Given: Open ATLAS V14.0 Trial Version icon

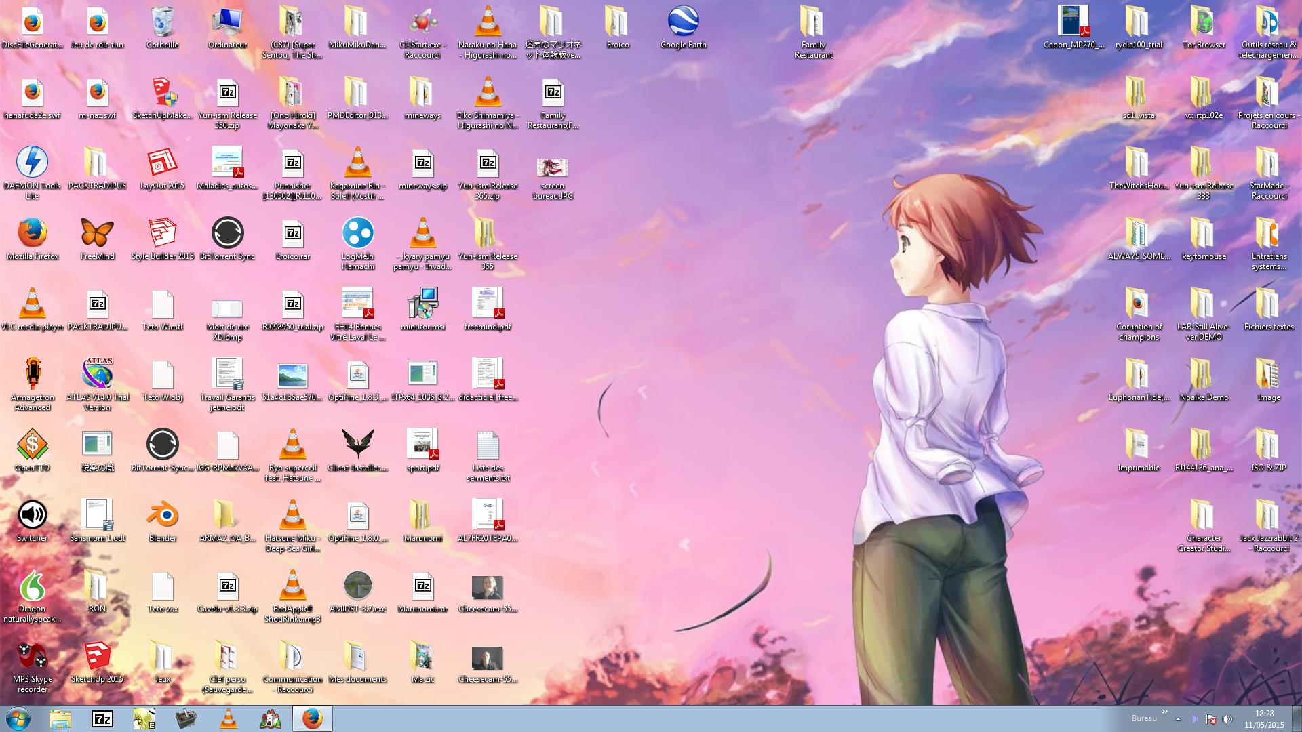Looking at the screenshot, I should point(97,384).
